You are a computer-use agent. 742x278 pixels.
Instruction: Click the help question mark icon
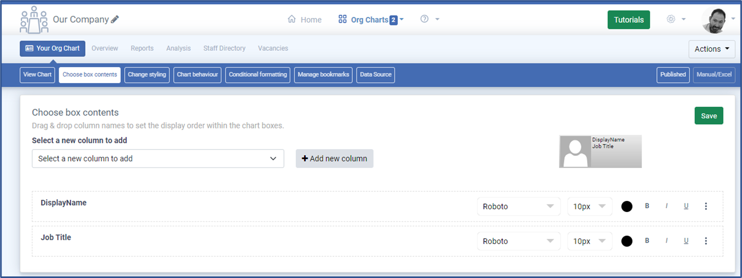tap(424, 19)
